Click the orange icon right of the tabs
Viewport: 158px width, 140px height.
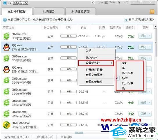[152, 12]
